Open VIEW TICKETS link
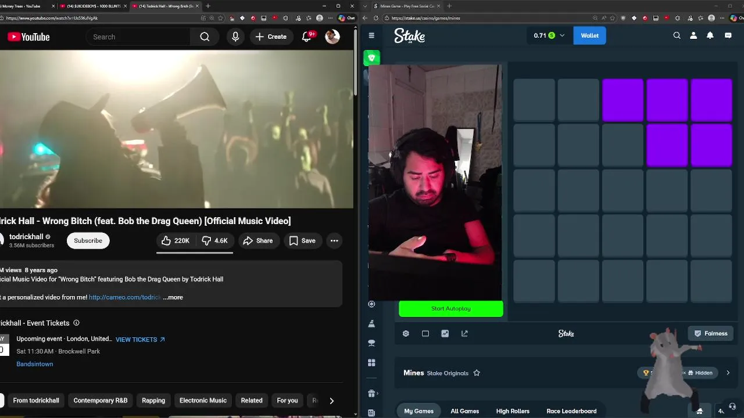This screenshot has height=418, width=744. pos(140,340)
